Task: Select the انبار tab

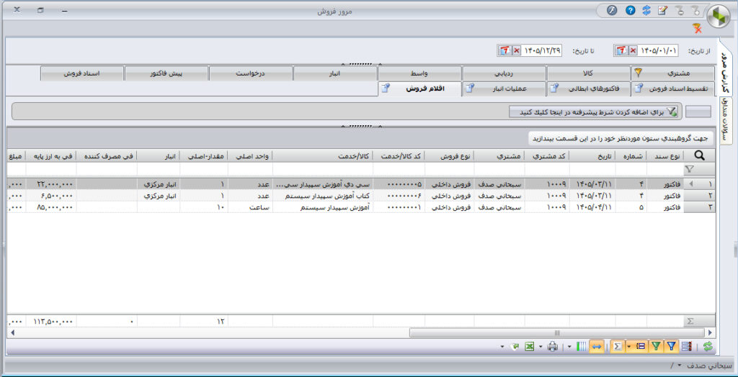Action: [334, 73]
